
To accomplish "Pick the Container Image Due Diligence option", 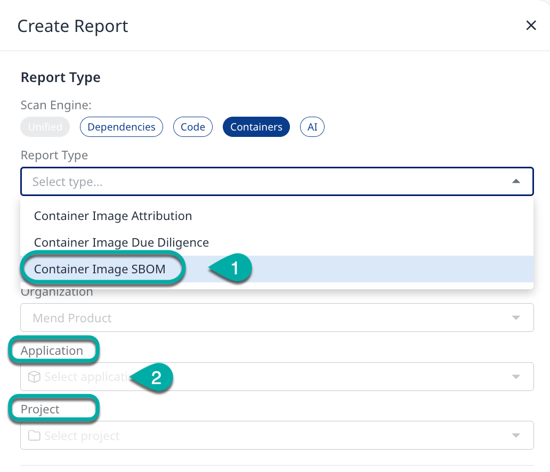I will pos(122,242).
